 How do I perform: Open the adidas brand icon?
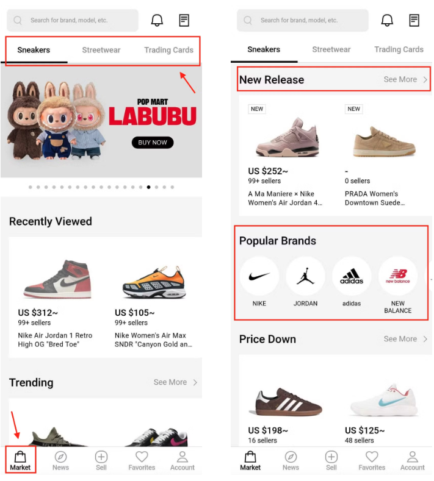click(x=352, y=276)
